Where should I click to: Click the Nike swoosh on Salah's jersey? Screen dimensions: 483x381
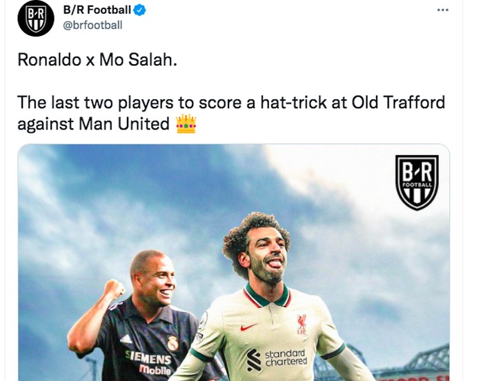(x=248, y=327)
